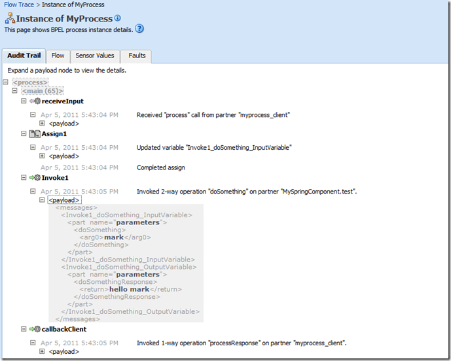The height and width of the screenshot is (361, 451).
Task: Switch to the Flow tab
Action: (x=58, y=56)
